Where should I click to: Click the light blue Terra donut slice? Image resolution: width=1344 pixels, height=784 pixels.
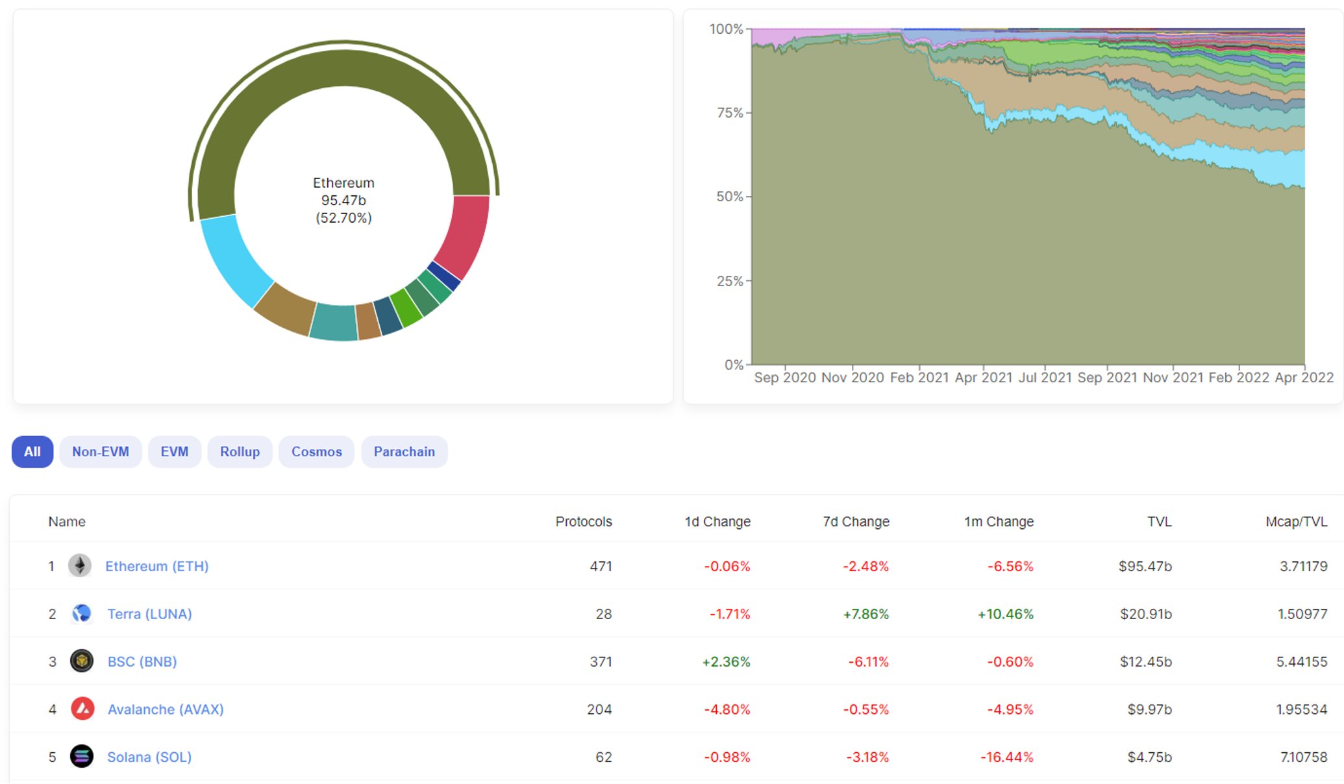(x=234, y=261)
